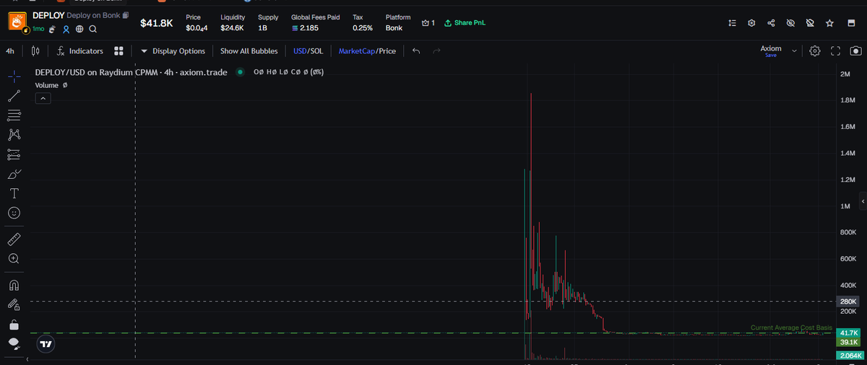Select the Text annotation tool
867x365 pixels.
(14, 193)
